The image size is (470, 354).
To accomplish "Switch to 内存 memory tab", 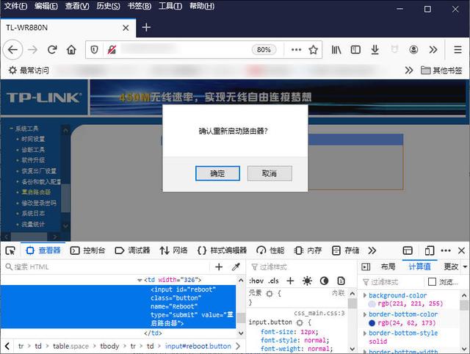I will (308, 250).
